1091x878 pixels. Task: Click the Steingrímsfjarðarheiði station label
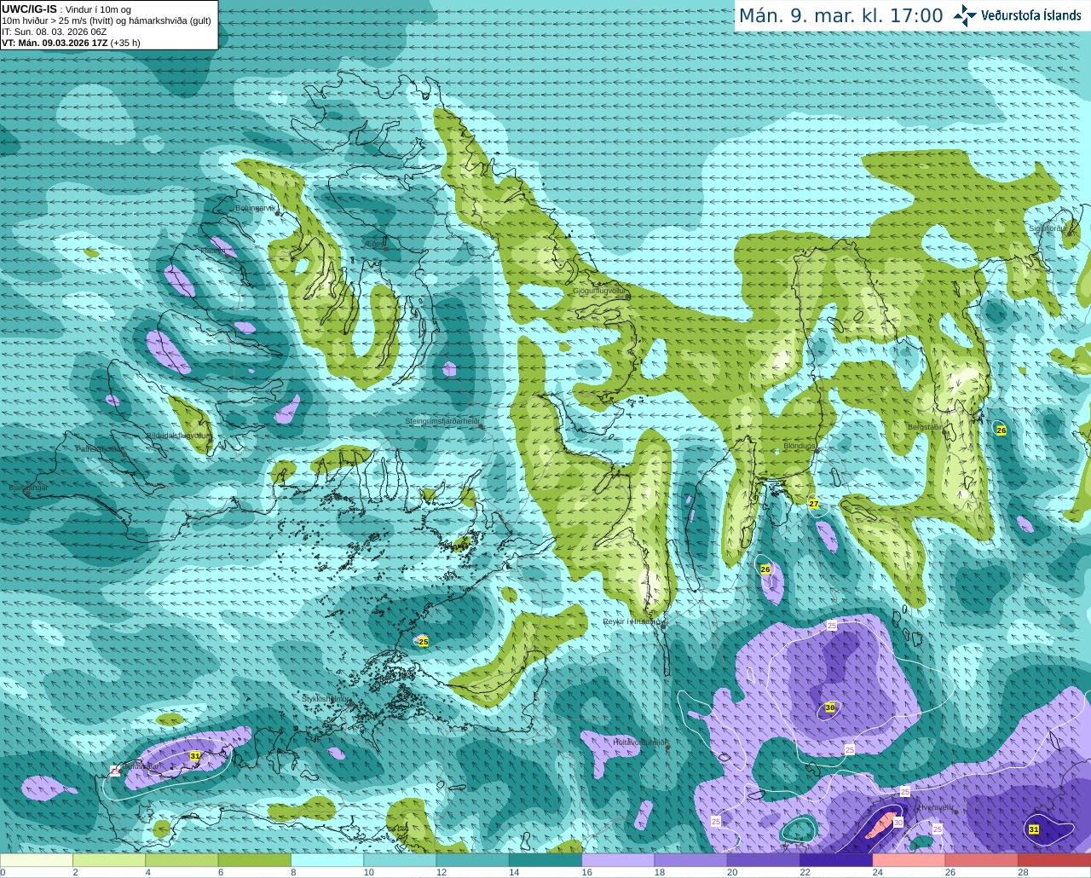(x=442, y=421)
